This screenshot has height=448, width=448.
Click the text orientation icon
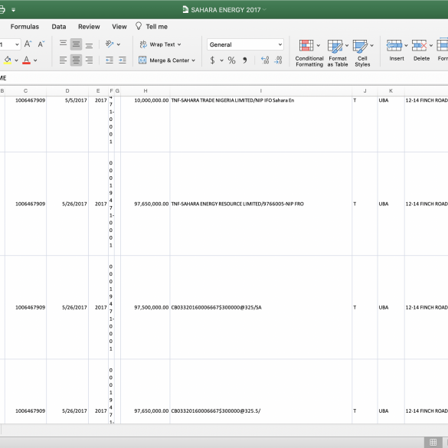coord(110,44)
